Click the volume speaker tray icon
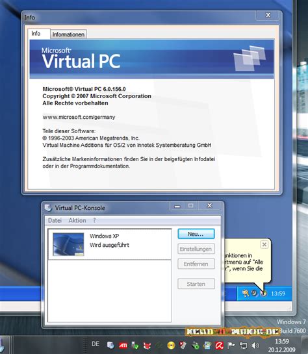308x354 pixels. coord(255,345)
